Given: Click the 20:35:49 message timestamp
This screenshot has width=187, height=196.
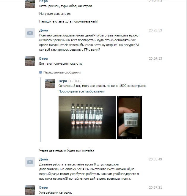Looking at the screenshot, I should click(x=155, y=159).
